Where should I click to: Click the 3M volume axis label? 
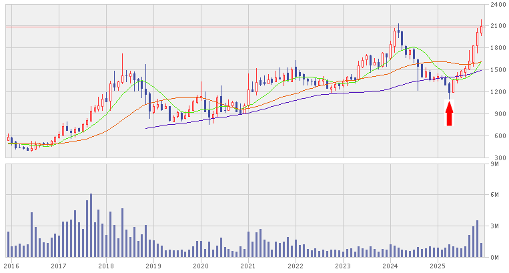(x=495, y=226)
